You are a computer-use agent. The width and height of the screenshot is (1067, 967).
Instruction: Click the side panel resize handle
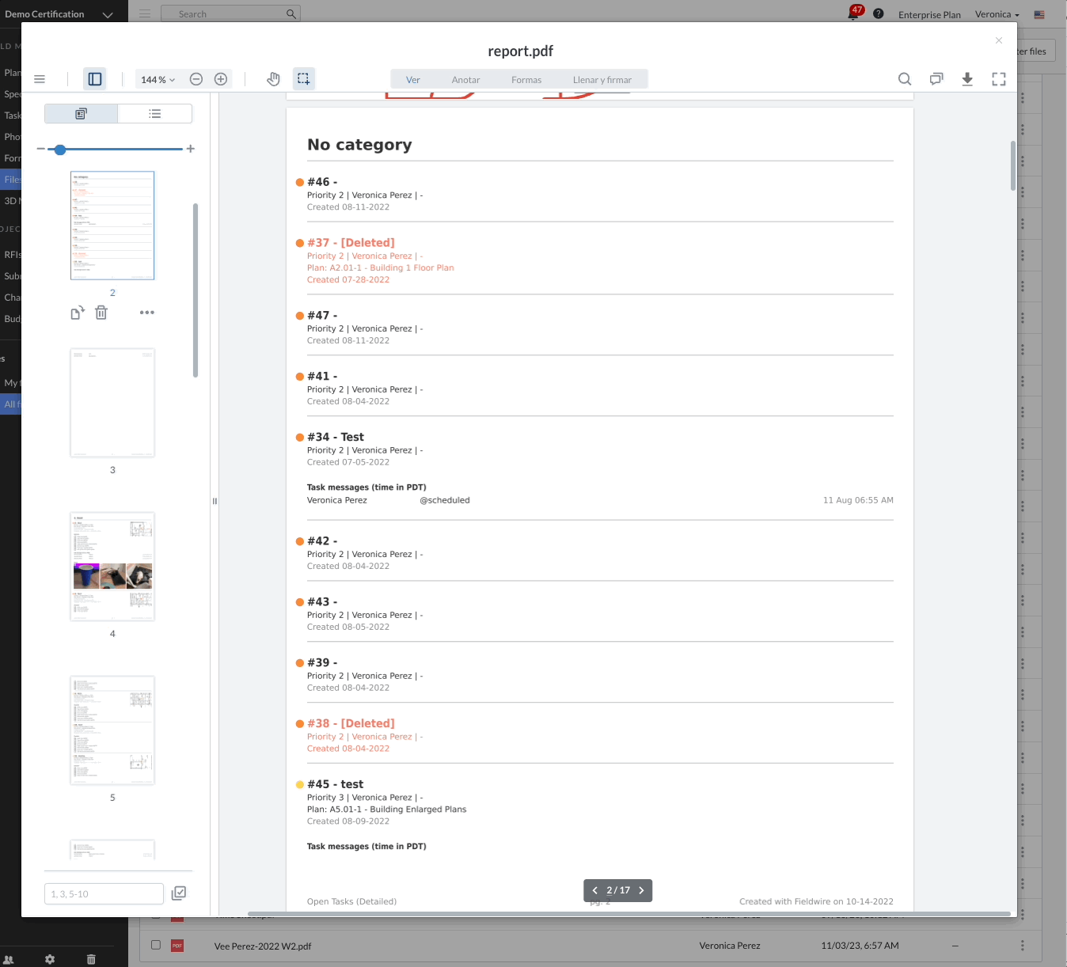click(215, 501)
